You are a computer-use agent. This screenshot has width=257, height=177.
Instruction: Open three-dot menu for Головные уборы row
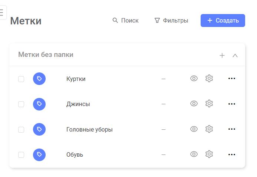coord(232,129)
